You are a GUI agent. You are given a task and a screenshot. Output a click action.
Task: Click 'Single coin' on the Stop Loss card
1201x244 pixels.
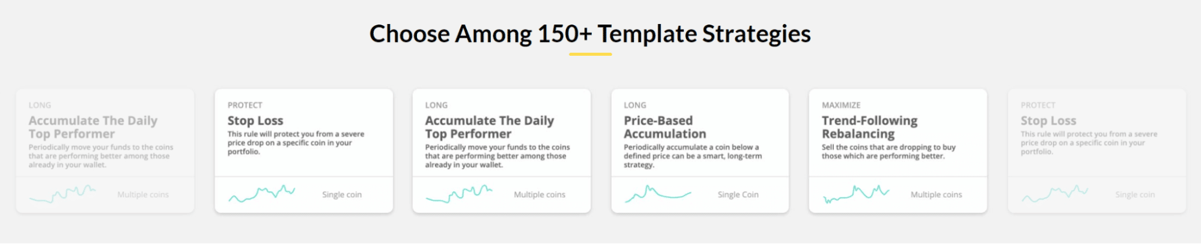pyautogui.click(x=342, y=194)
